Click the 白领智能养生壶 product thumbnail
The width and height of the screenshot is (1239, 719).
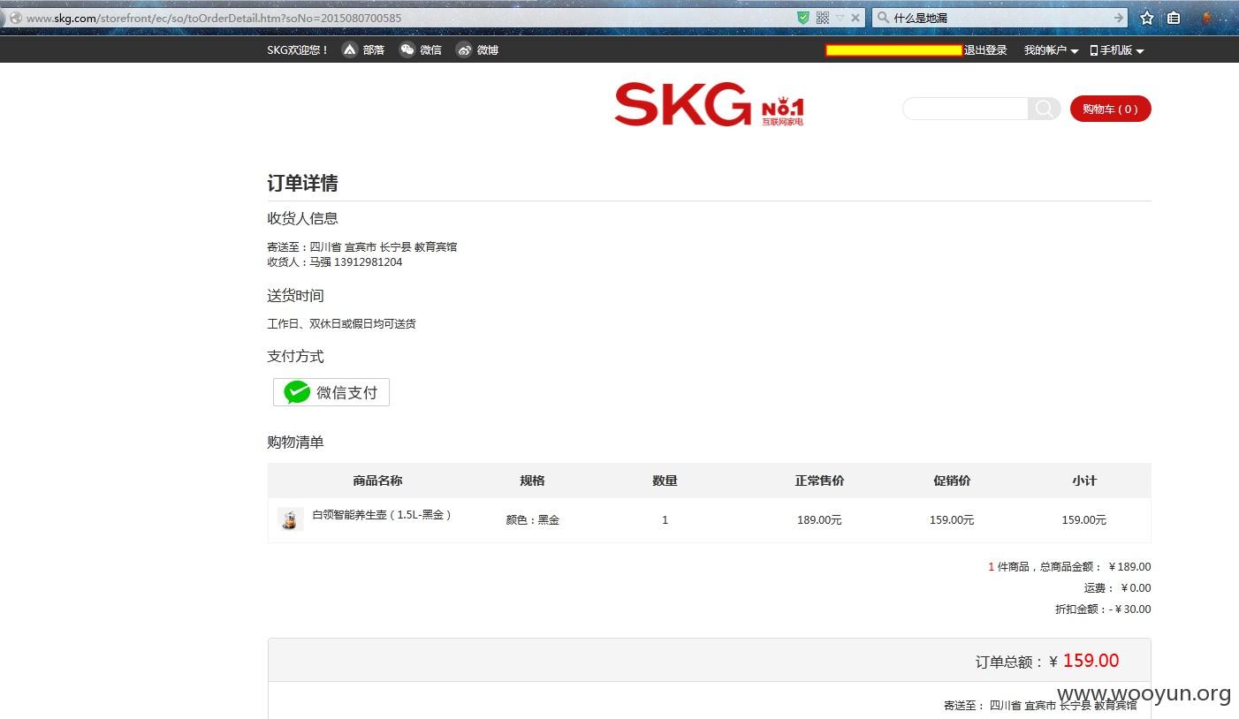pyautogui.click(x=290, y=519)
